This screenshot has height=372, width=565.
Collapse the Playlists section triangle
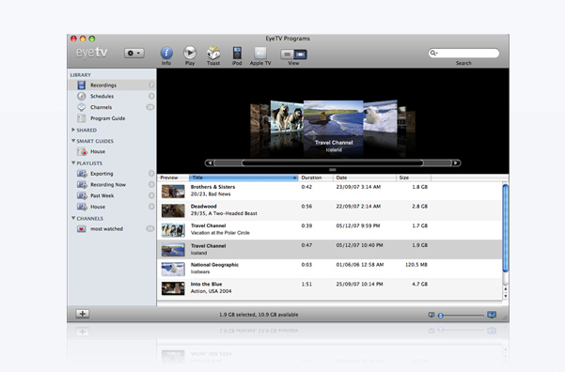(73, 163)
